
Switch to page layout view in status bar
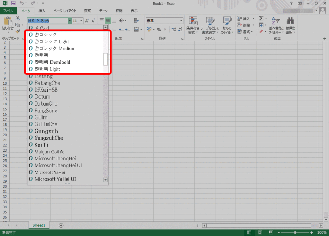(260, 232)
